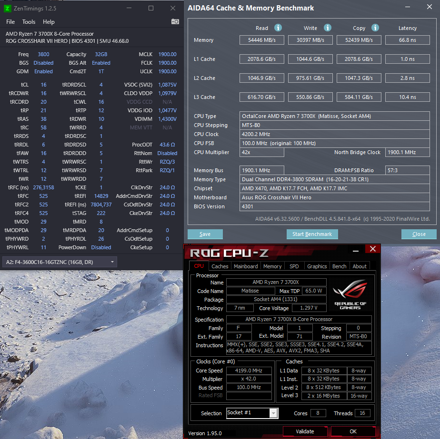The image size is (440, 439).
Task: Click the BIOS Version field 4301
Action: coord(334,206)
